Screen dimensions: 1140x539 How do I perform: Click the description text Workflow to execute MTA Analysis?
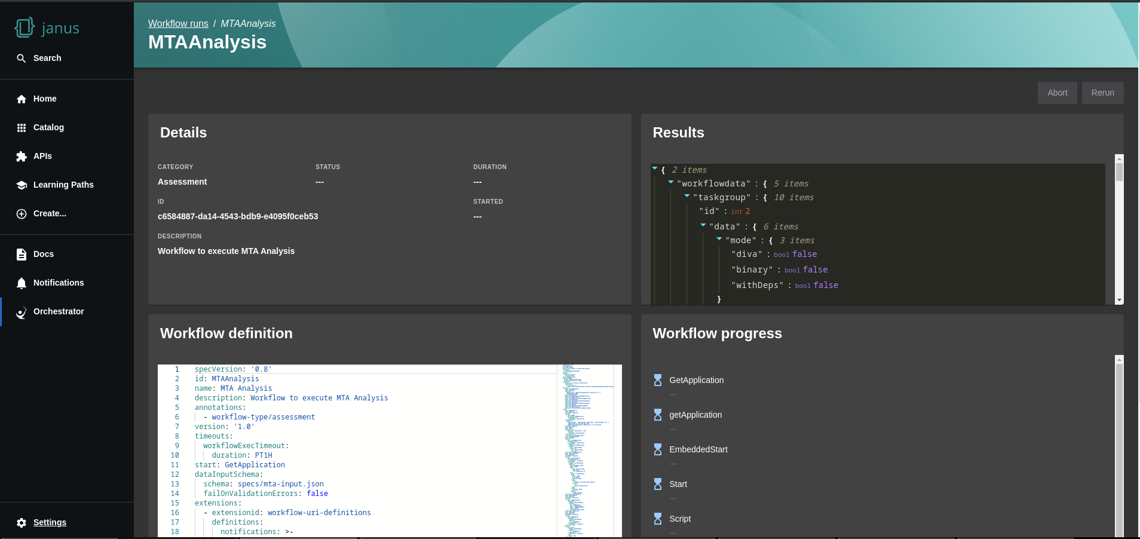(226, 251)
